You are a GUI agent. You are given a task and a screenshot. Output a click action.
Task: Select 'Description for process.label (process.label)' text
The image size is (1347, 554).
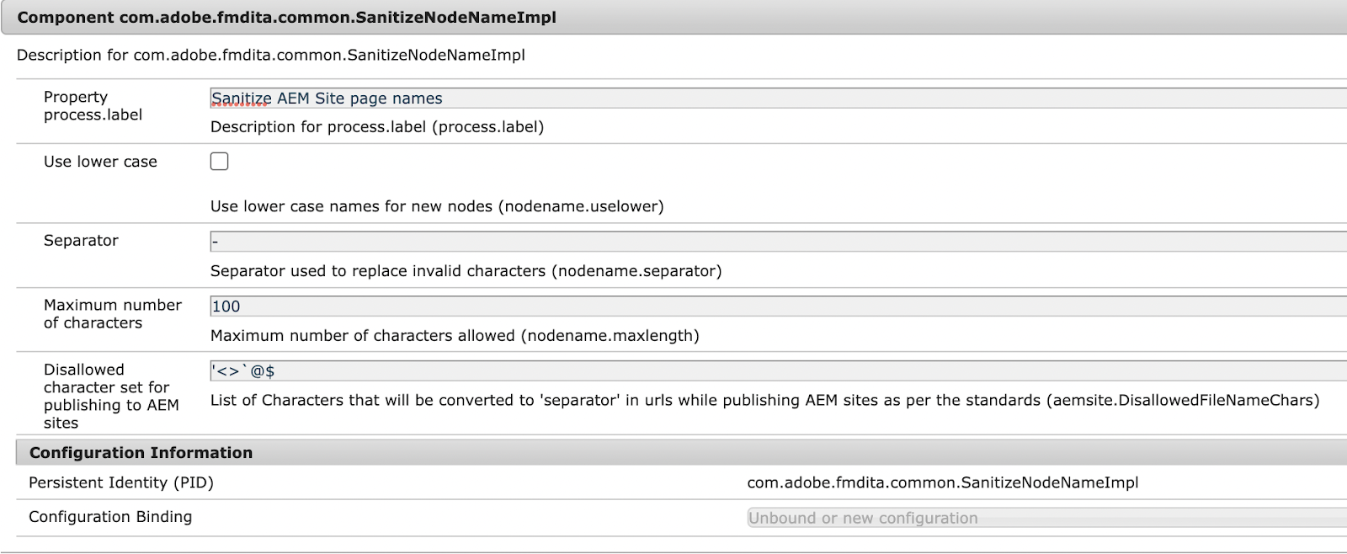[377, 127]
